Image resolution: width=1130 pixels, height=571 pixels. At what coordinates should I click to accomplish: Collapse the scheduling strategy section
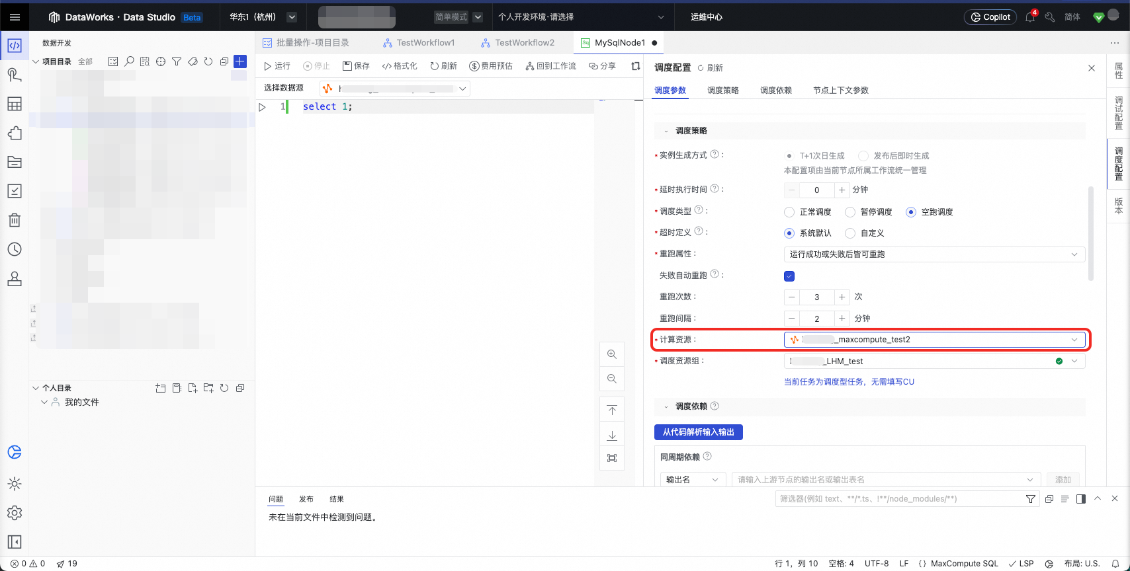(666, 132)
